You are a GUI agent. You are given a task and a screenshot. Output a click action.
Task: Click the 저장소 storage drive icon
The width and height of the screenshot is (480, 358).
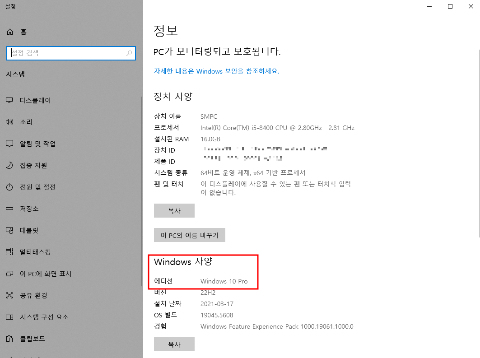pyautogui.click(x=9, y=209)
